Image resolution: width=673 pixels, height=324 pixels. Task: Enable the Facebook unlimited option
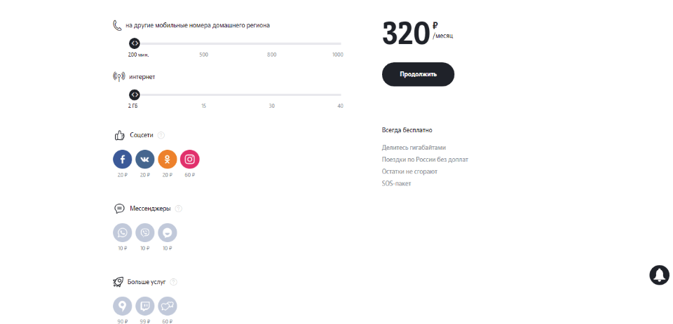[x=122, y=160]
